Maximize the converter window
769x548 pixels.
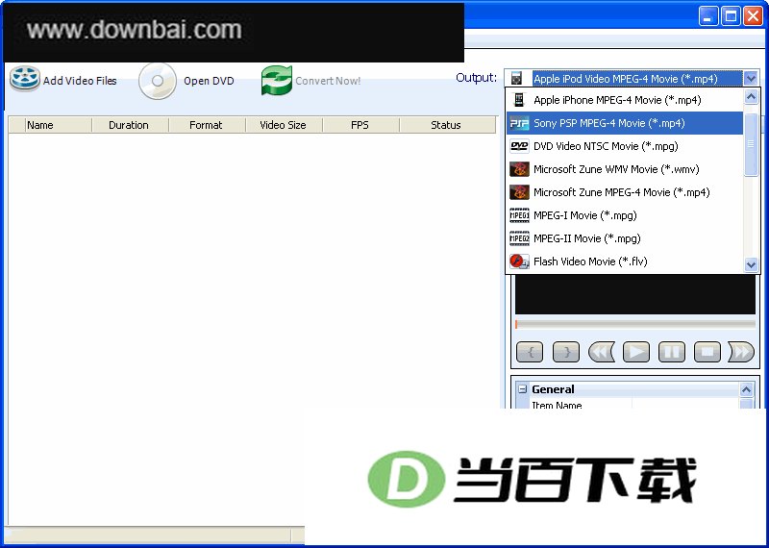pyautogui.click(x=731, y=16)
